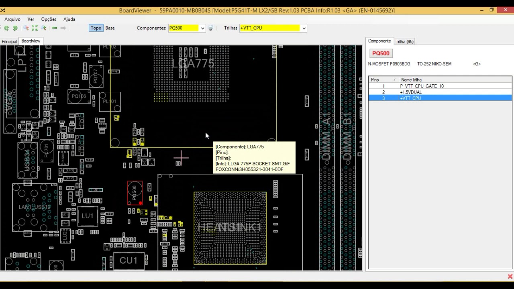
Task: Rotate the board view left
Action: 6,28
